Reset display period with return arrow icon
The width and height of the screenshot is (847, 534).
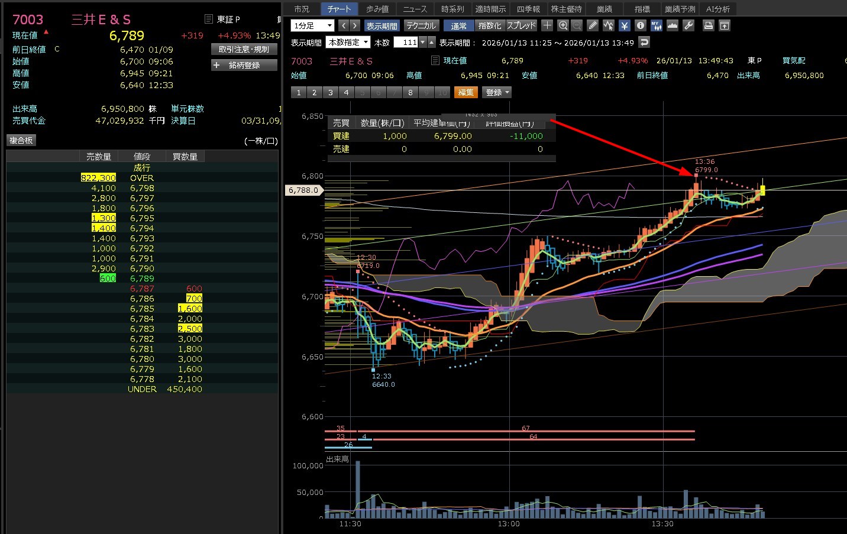pyautogui.click(x=645, y=42)
